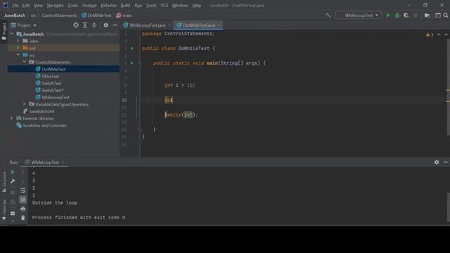Expand the VariableDataTypesOperators package
Image resolution: width=450 pixels, height=253 pixels.
[x=25, y=105]
